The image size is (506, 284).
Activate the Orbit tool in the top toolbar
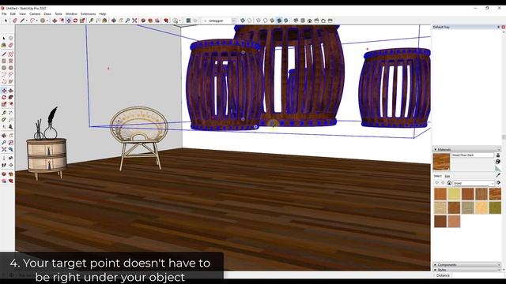(114, 21)
